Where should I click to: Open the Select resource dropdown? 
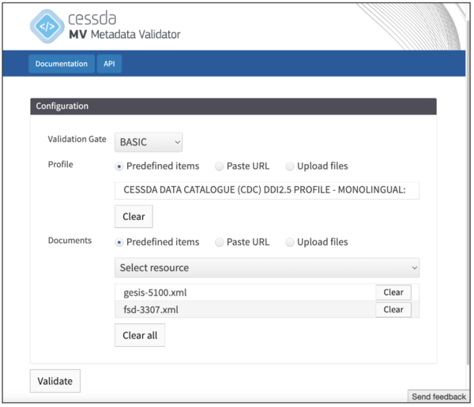(266, 267)
